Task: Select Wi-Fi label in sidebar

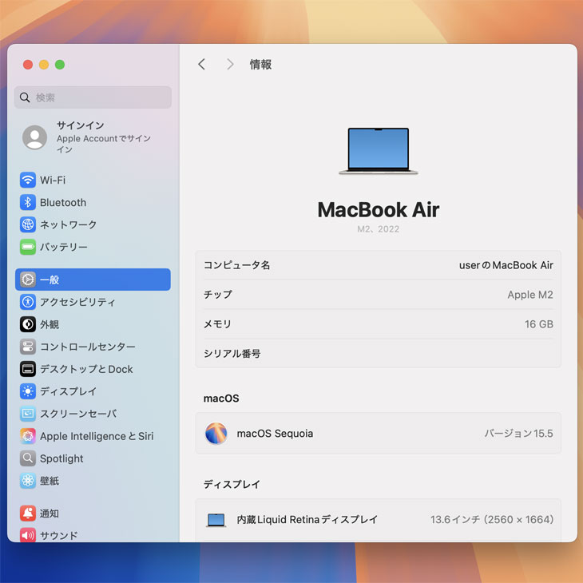Action: pyautogui.click(x=53, y=180)
